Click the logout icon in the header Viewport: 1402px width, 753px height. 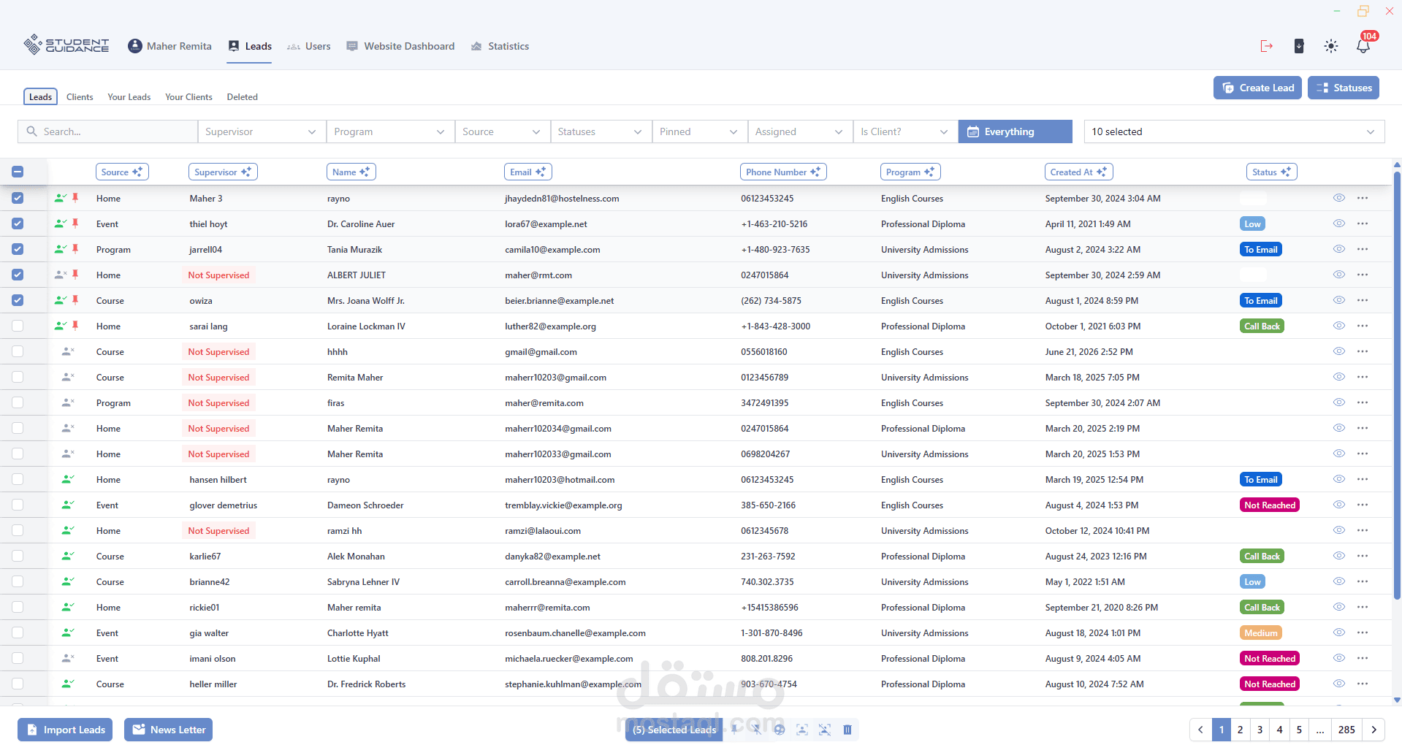click(1267, 46)
